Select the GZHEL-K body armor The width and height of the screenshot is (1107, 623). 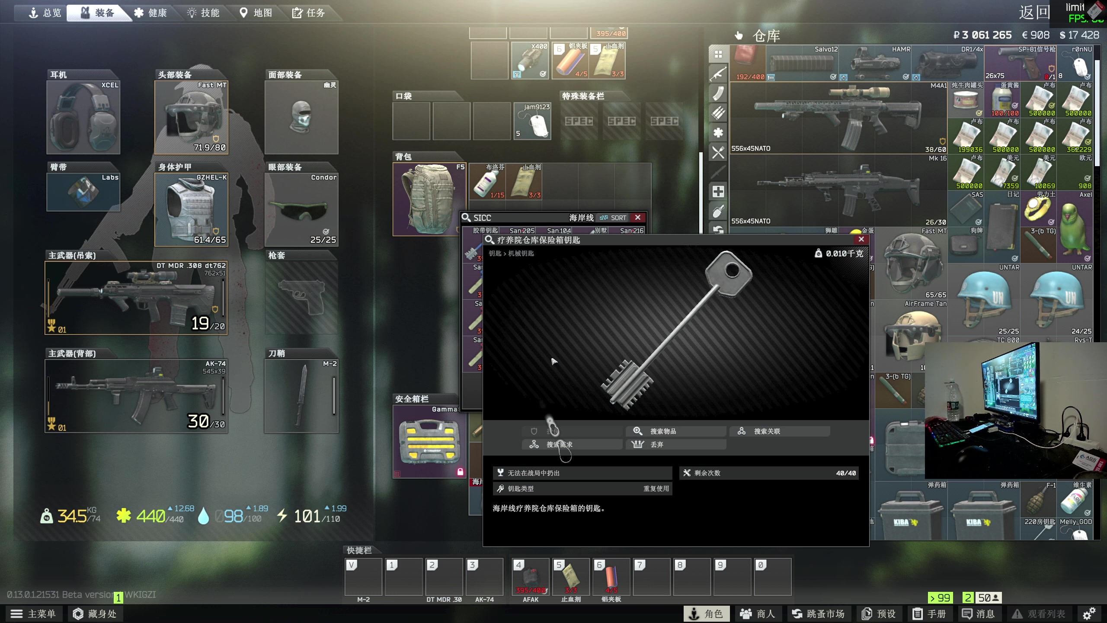192,210
